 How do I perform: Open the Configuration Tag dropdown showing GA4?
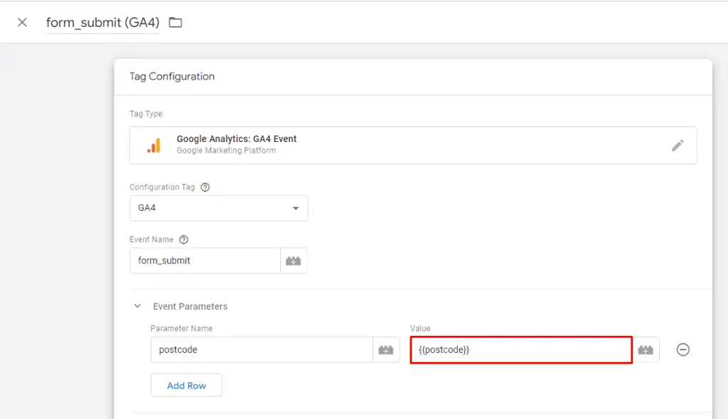[218, 208]
